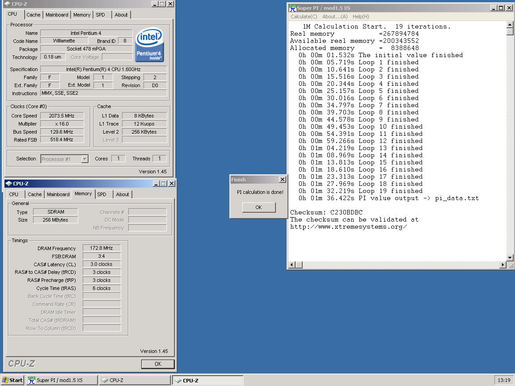Click the Multiplier x 16.0 field
Viewport: 515px width, 386px height.
[62, 124]
